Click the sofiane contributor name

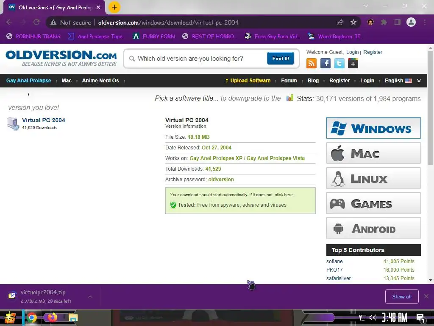tap(334, 261)
